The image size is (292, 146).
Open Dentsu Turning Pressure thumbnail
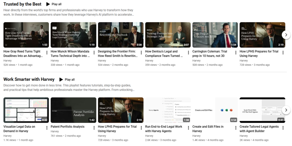[x=168, y=35]
